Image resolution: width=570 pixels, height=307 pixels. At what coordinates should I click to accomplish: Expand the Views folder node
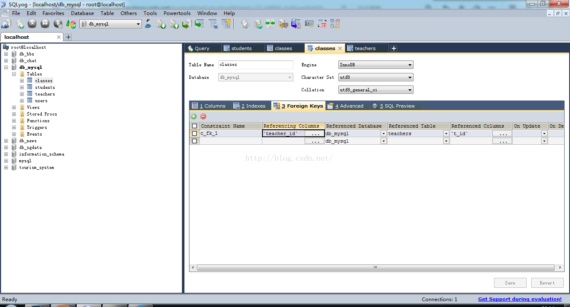pyautogui.click(x=14, y=107)
